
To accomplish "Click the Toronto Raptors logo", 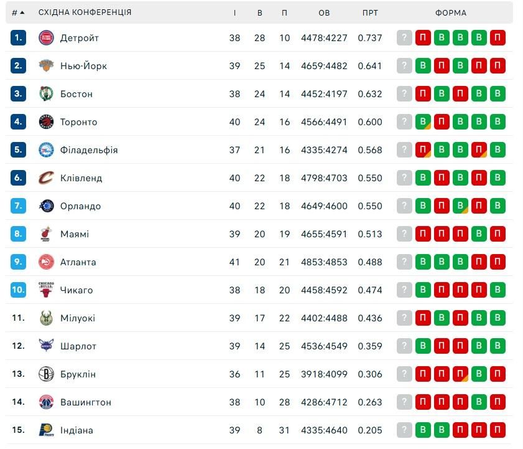I will [47, 122].
